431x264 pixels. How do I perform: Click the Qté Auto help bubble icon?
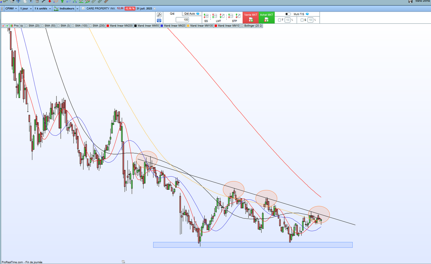click(x=198, y=14)
